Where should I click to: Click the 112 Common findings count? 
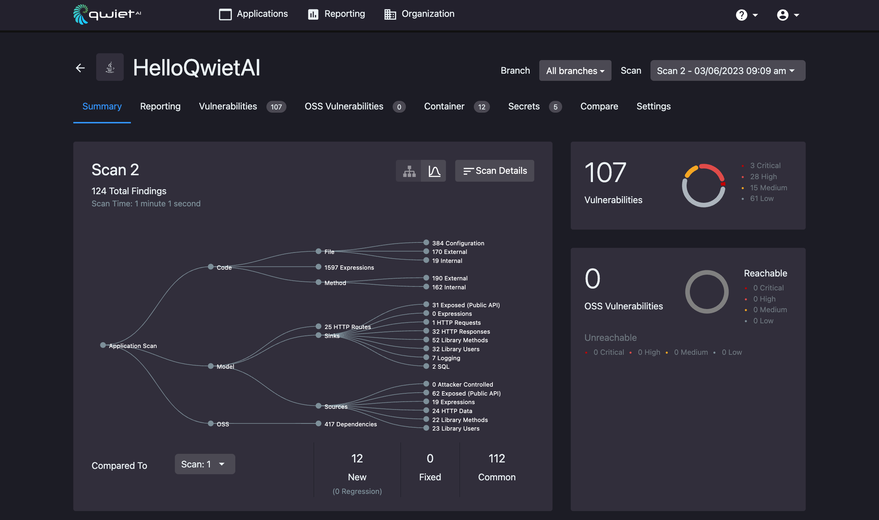[497, 458]
